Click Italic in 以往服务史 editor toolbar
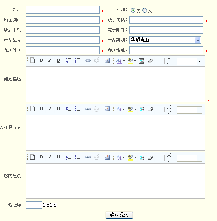 coord(50,109)
